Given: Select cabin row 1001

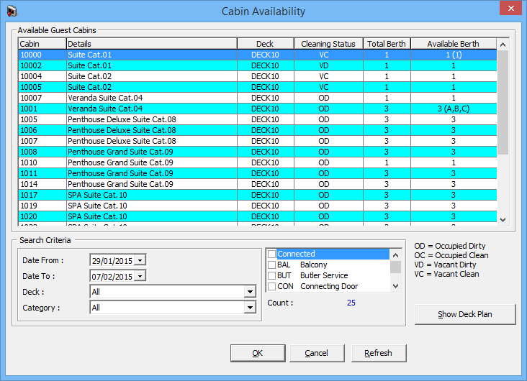Looking at the screenshot, I should pyautogui.click(x=258, y=109).
